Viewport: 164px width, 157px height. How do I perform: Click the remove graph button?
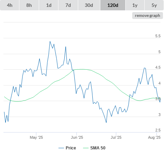(147, 16)
